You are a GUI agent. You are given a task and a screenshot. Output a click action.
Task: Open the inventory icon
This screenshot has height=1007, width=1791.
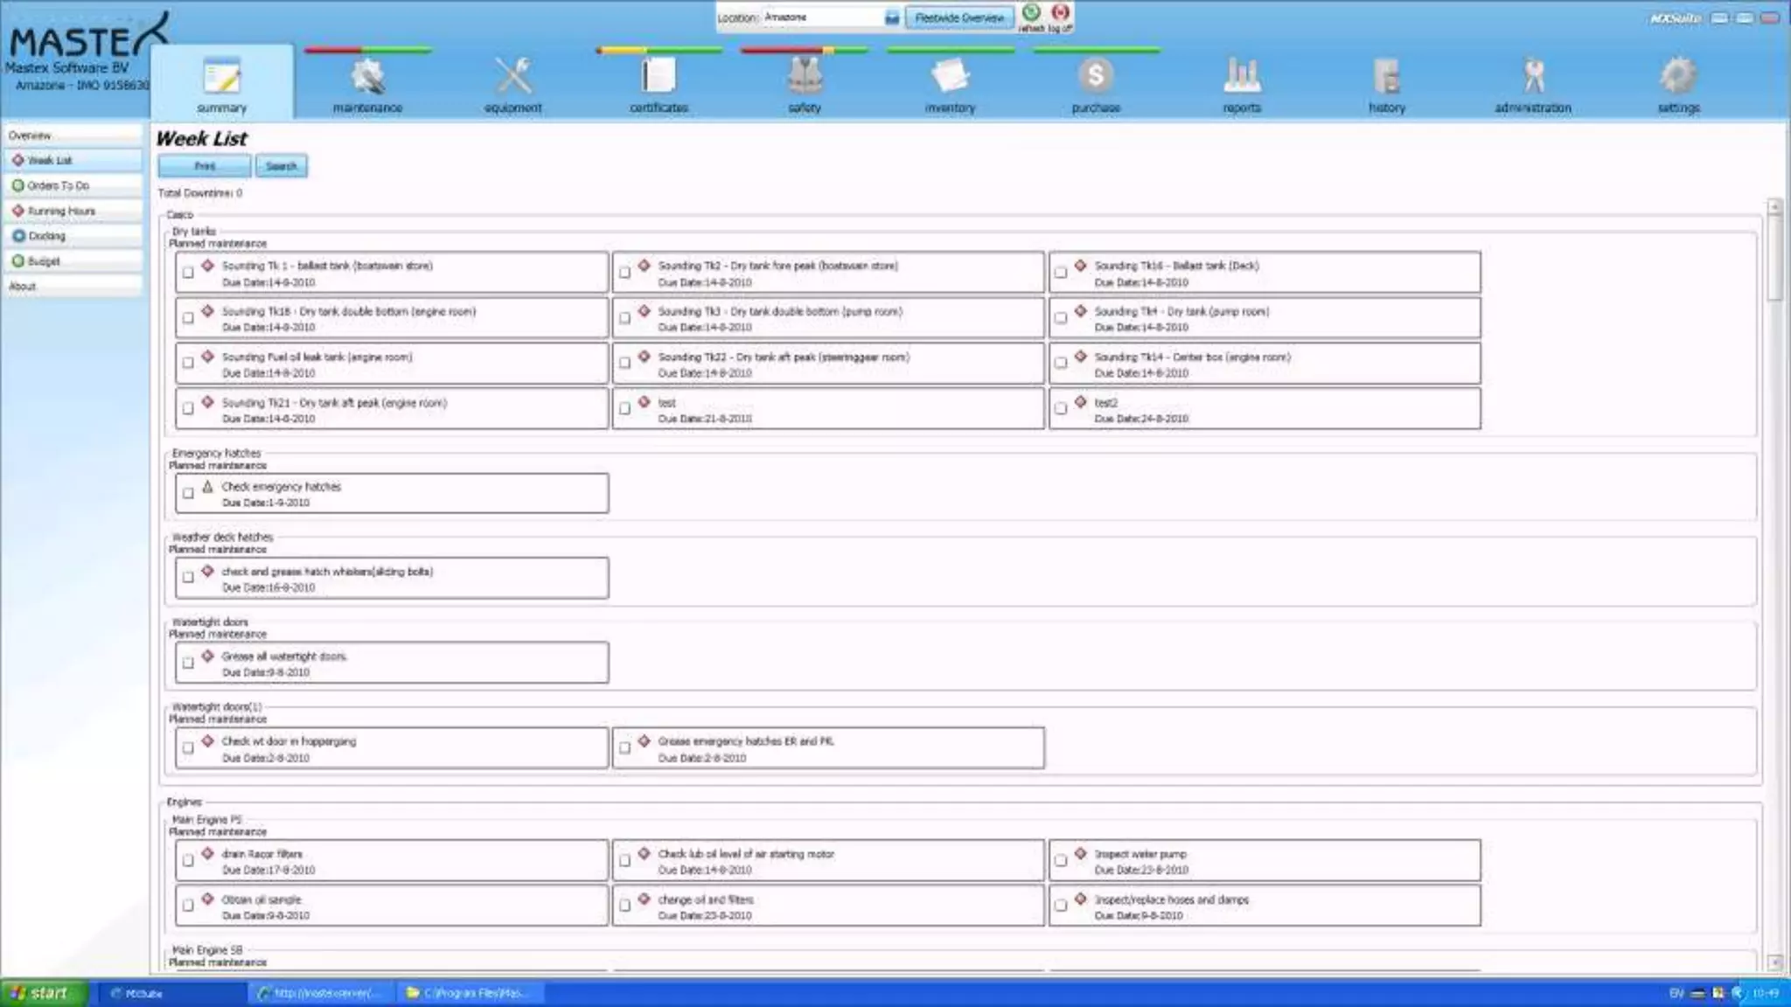tap(950, 77)
